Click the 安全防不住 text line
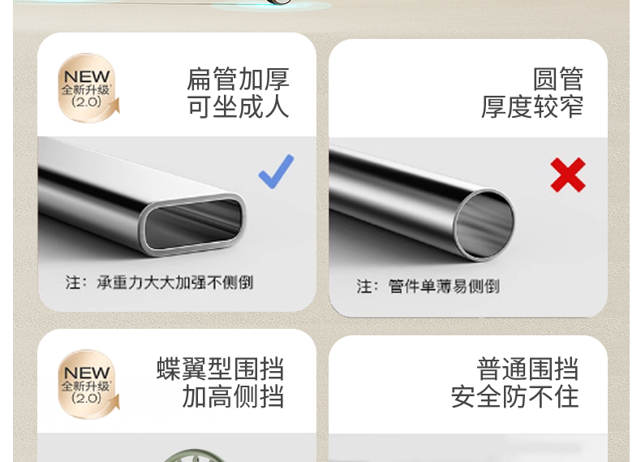 [515, 396]
